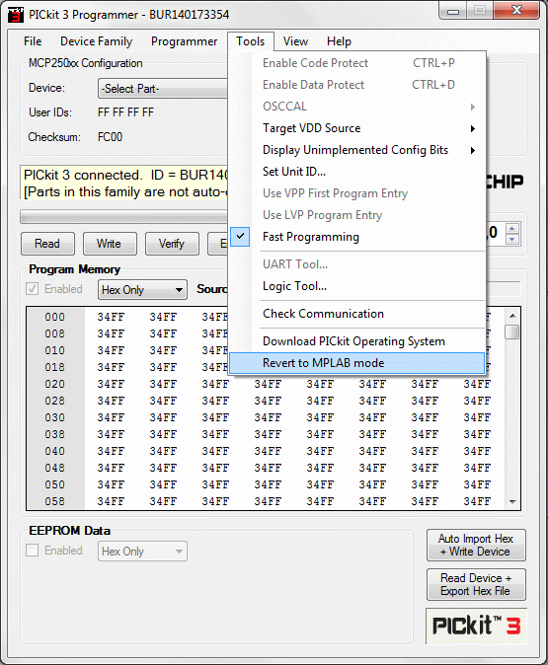
Task: Click the program memory scrollbar thumb
Action: click(512, 332)
